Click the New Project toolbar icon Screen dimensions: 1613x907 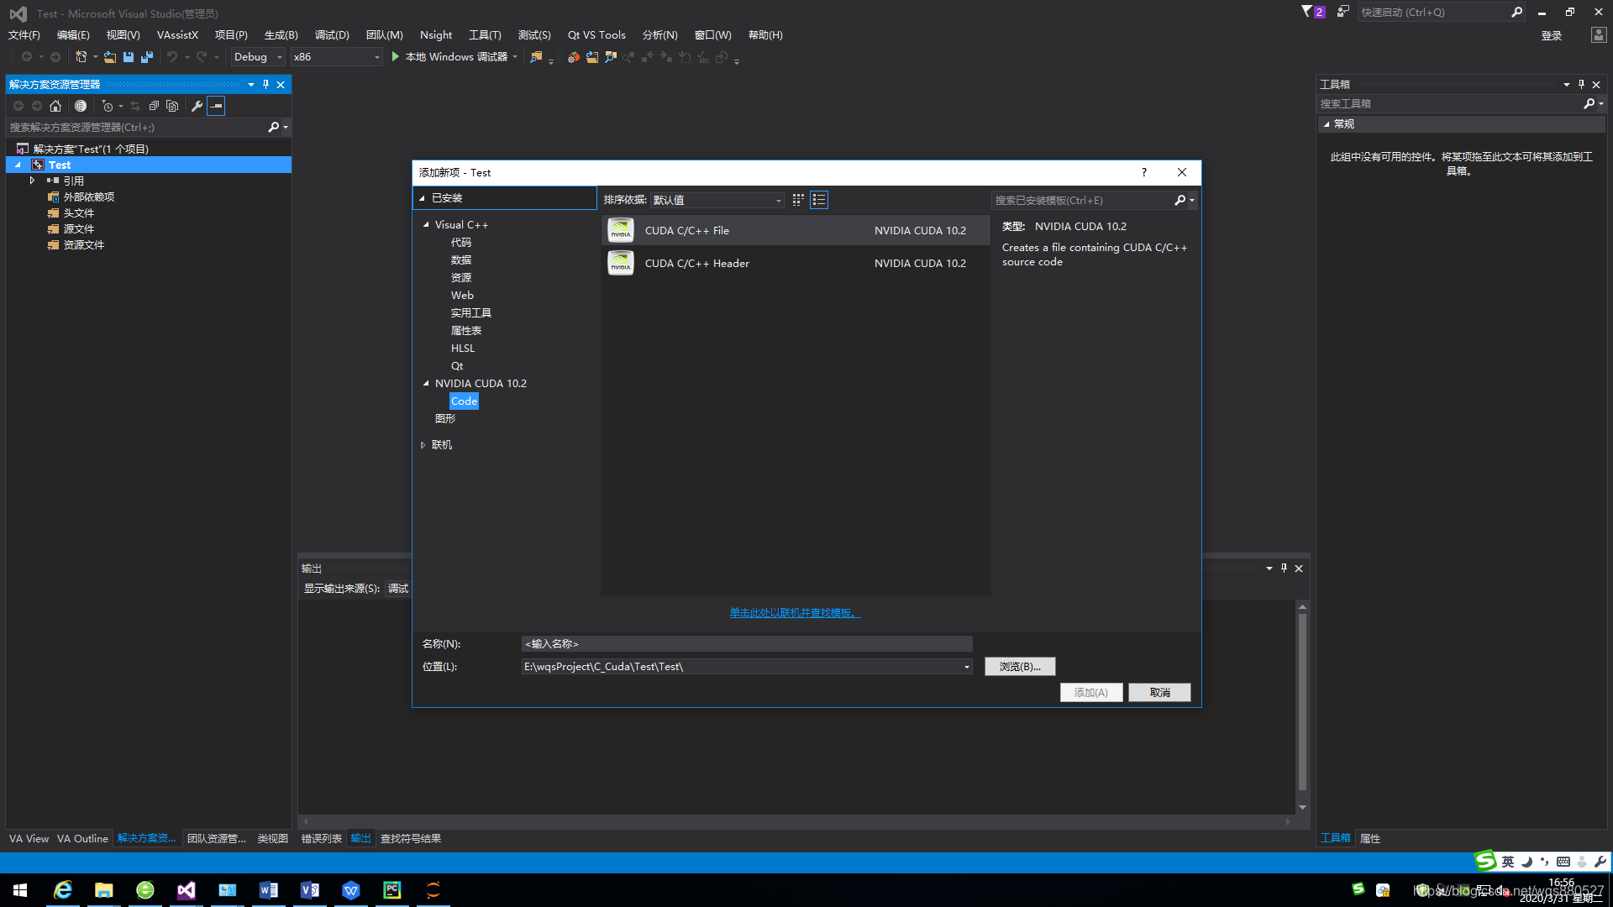[81, 57]
